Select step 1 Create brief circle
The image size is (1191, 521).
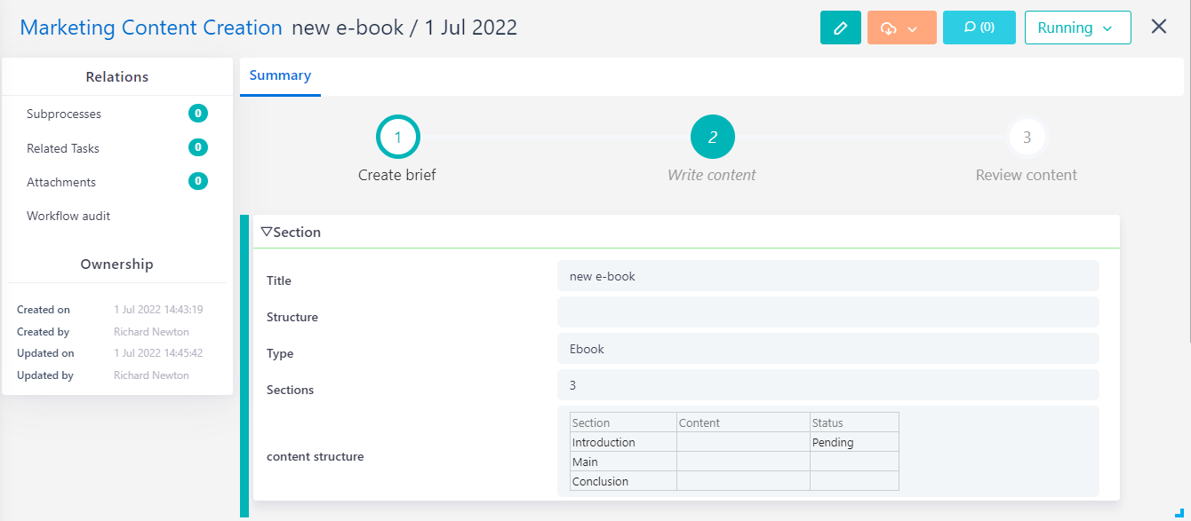coord(397,138)
